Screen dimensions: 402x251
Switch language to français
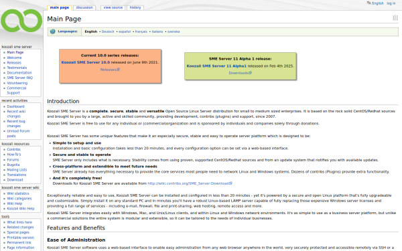pos(141,31)
